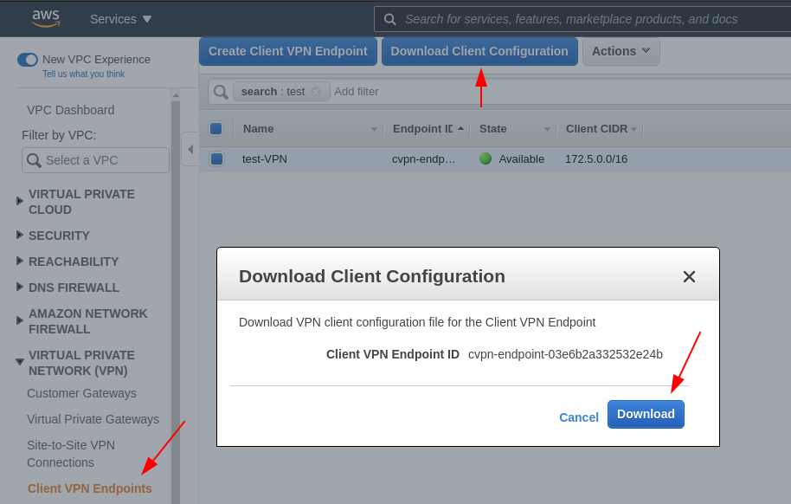Click the Select a VPC filter box
This screenshot has height=504, width=791.
coord(96,160)
